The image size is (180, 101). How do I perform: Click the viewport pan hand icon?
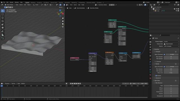(63, 21)
